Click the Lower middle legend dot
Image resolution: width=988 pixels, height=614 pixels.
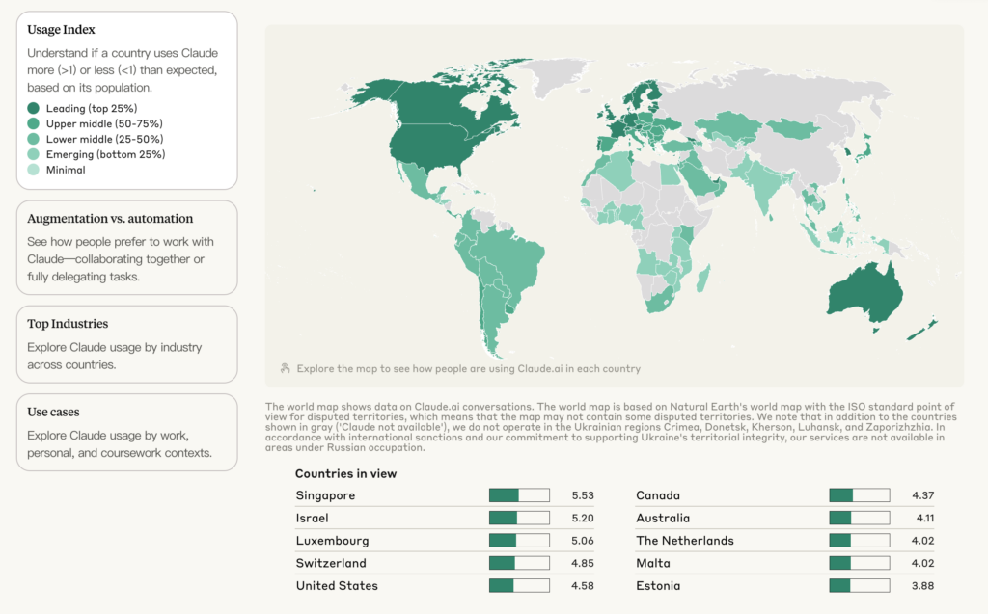tap(34, 139)
